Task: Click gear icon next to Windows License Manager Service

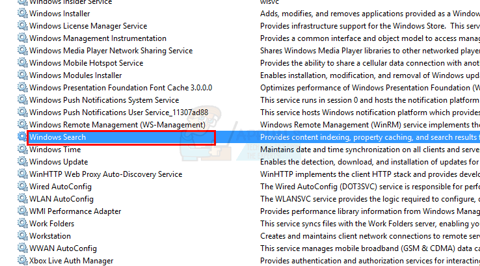Action: (x=22, y=26)
